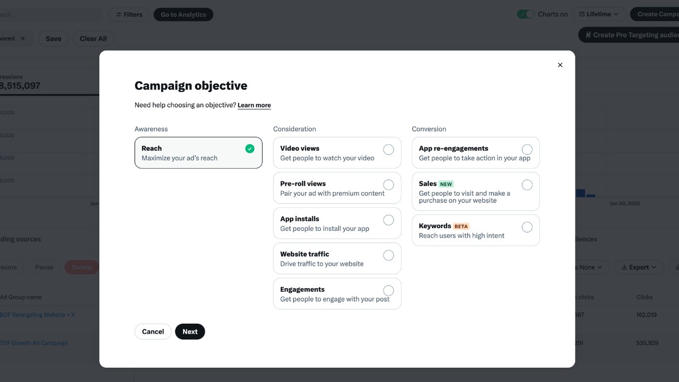Navigate using the Go to Analytics button

point(183,14)
